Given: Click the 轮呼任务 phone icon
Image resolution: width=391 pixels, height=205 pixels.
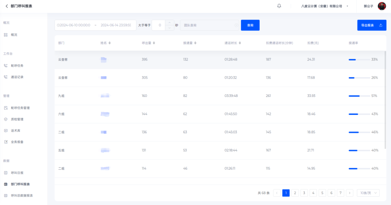Looking at the screenshot, I should pyautogui.click(x=6, y=66).
